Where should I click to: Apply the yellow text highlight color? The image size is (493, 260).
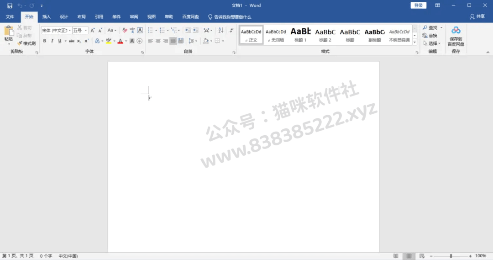pos(109,41)
